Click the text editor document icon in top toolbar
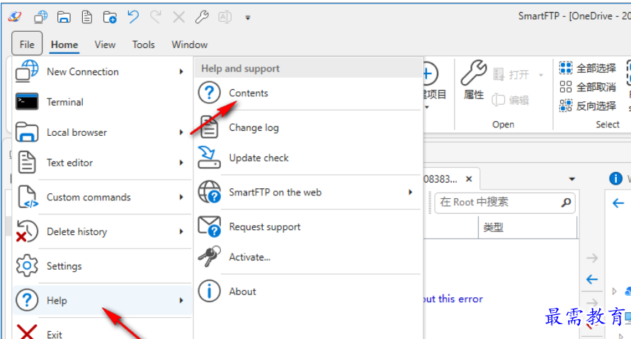Screen dimensions: 631x339 [86, 17]
